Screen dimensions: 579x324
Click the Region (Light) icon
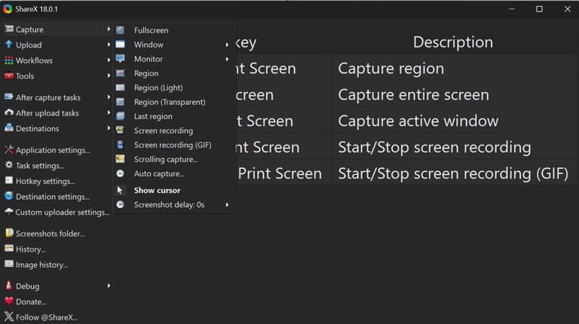click(120, 87)
